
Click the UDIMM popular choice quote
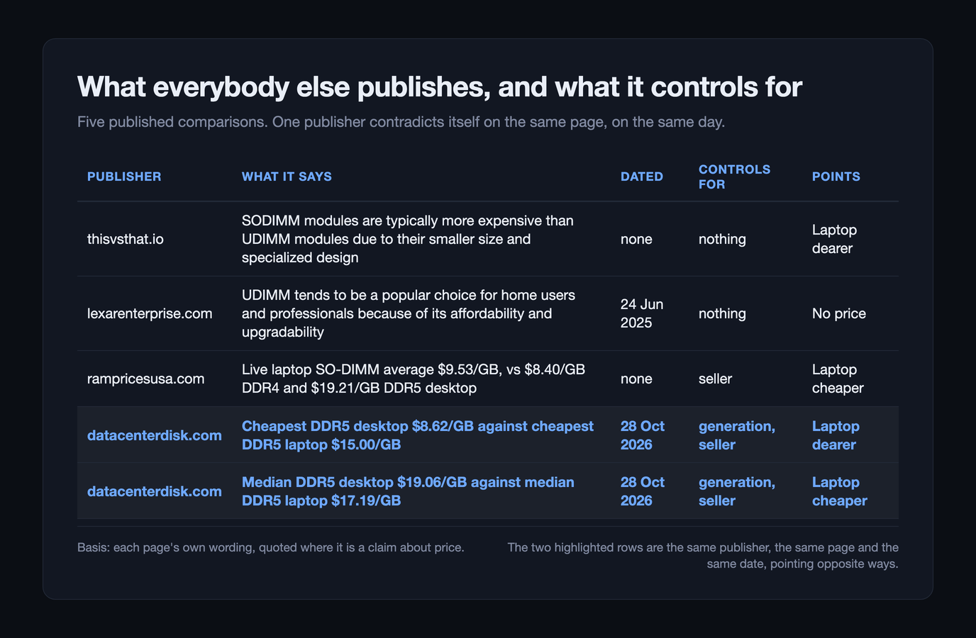click(409, 313)
